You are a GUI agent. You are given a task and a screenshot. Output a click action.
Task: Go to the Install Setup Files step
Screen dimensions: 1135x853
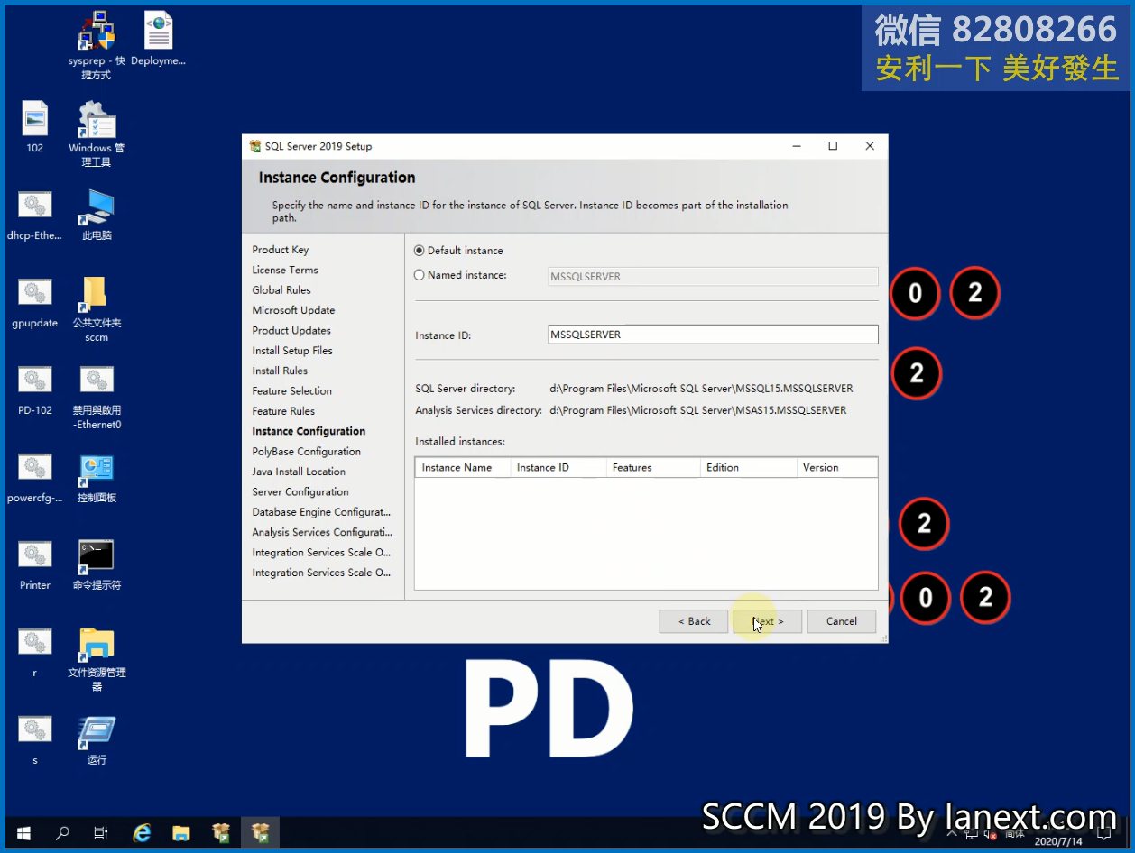(x=292, y=351)
